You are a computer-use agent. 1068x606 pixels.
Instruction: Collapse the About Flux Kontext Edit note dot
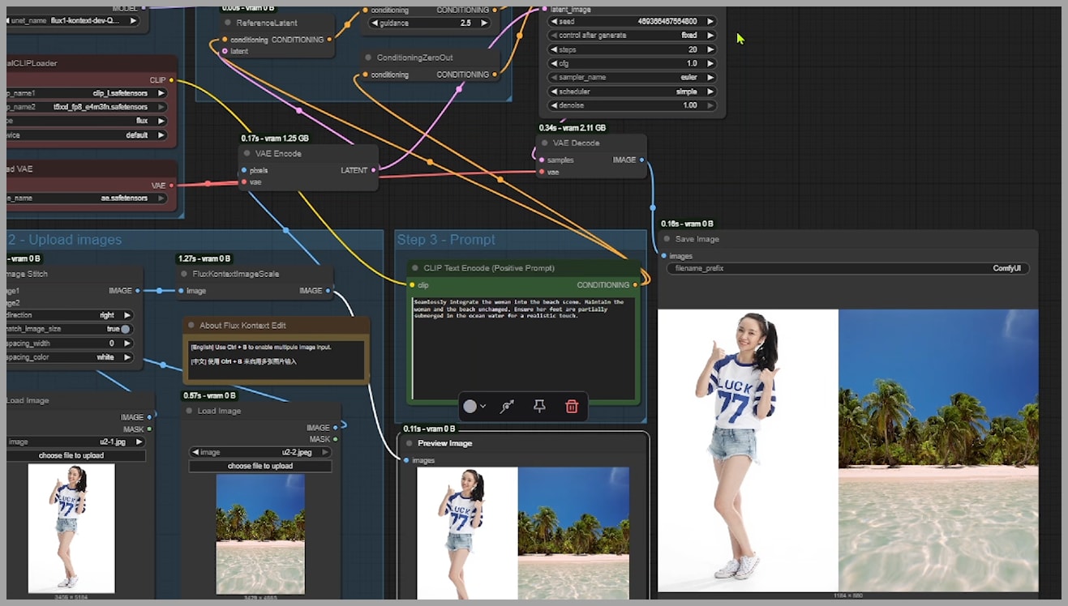(191, 325)
